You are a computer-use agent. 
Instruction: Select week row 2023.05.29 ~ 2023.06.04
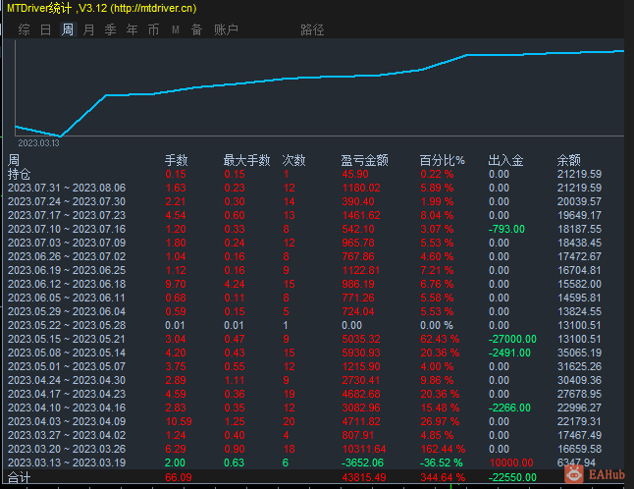click(x=304, y=312)
